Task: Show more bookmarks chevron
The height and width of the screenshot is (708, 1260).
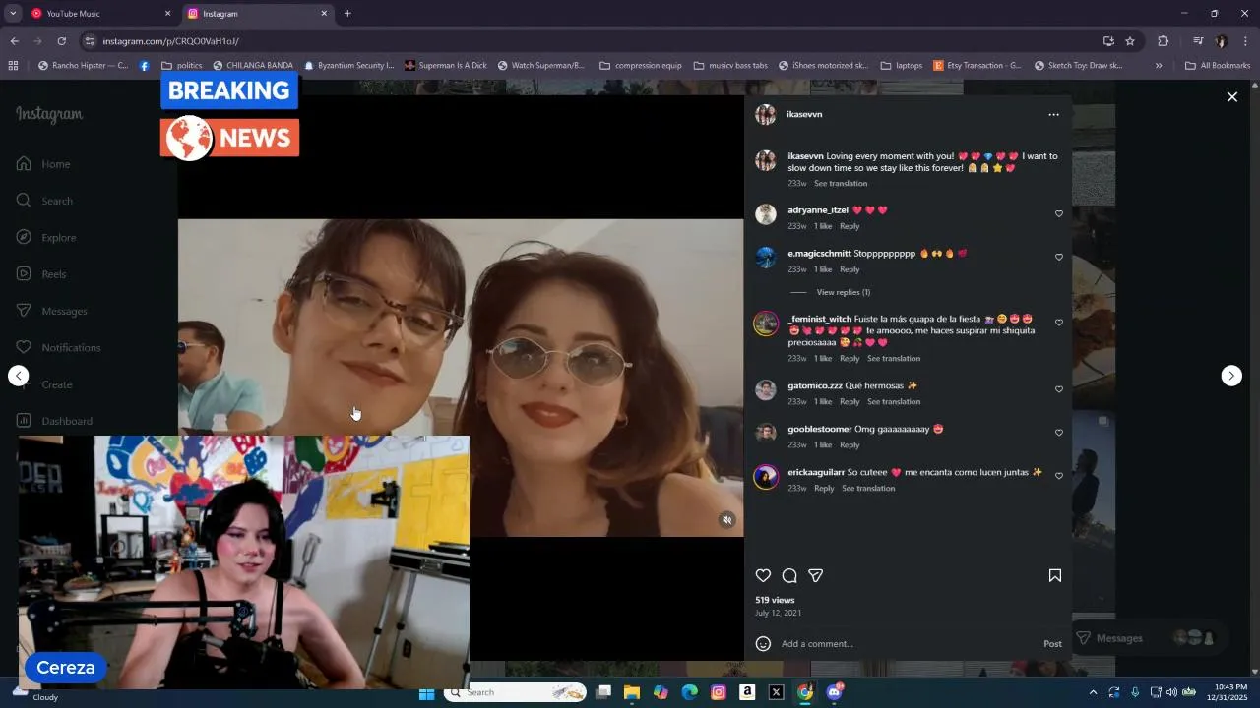Action: pyautogui.click(x=1159, y=66)
